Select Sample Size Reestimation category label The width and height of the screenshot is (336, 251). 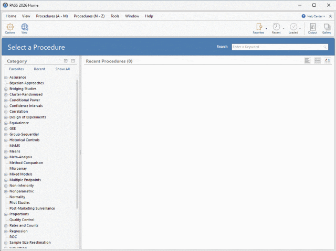pyautogui.click(x=30, y=243)
